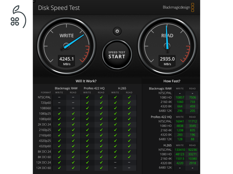Image resolution: width=233 pixels, height=174 pixels.
Task: Click the 12K DCI 24 format row label
Action: 44,162
